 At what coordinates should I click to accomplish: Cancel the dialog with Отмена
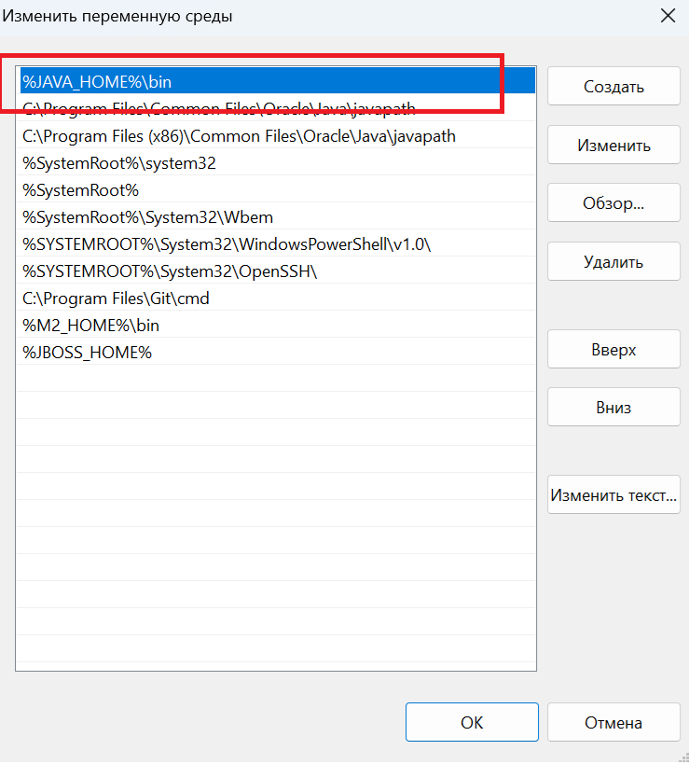click(613, 722)
